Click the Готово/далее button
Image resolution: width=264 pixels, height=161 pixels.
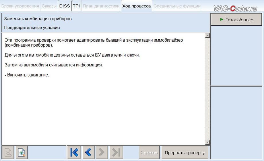tap(236, 20)
